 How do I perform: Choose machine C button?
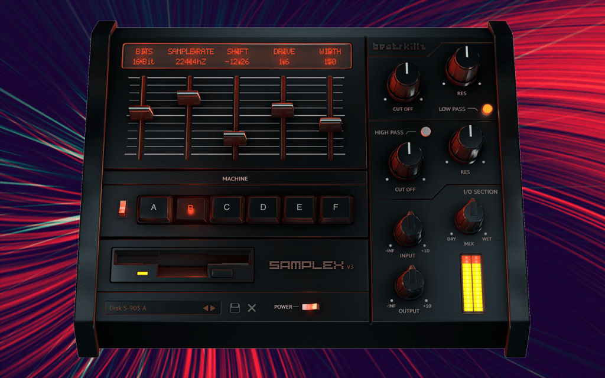[227, 210]
